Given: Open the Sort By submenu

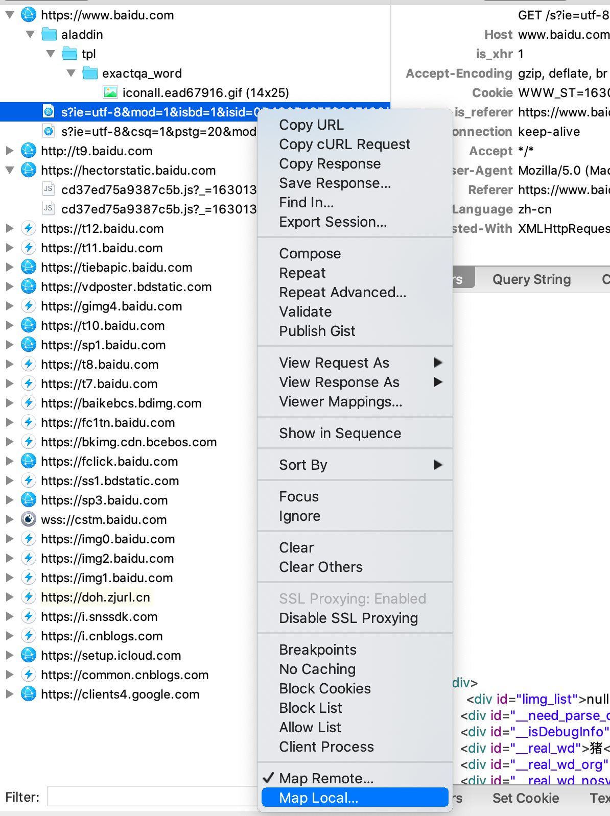Looking at the screenshot, I should pyautogui.click(x=355, y=465).
